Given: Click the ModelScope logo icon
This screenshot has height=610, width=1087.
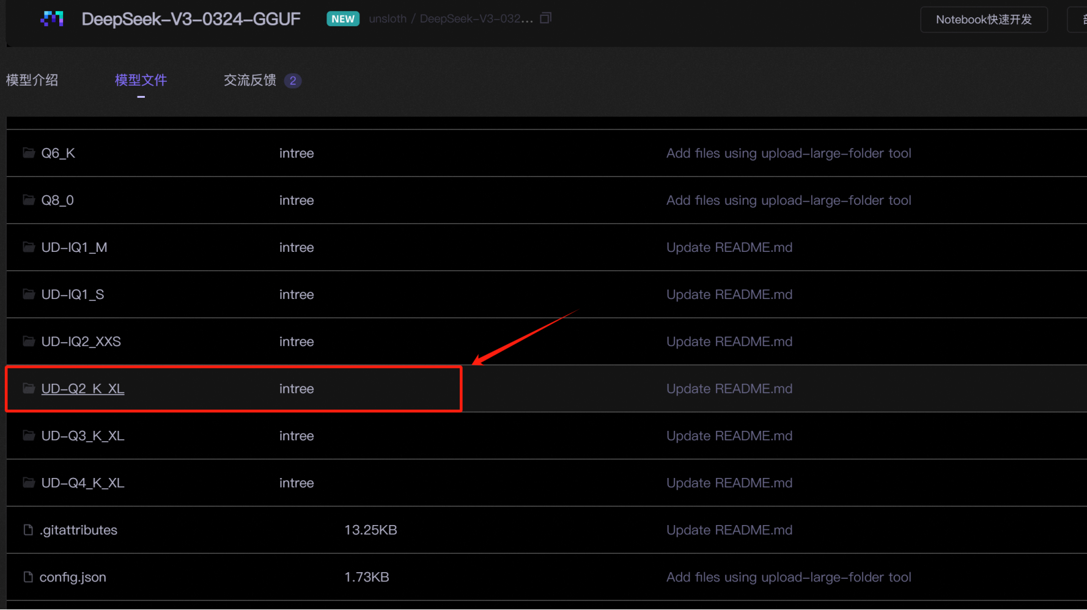Looking at the screenshot, I should (52, 19).
